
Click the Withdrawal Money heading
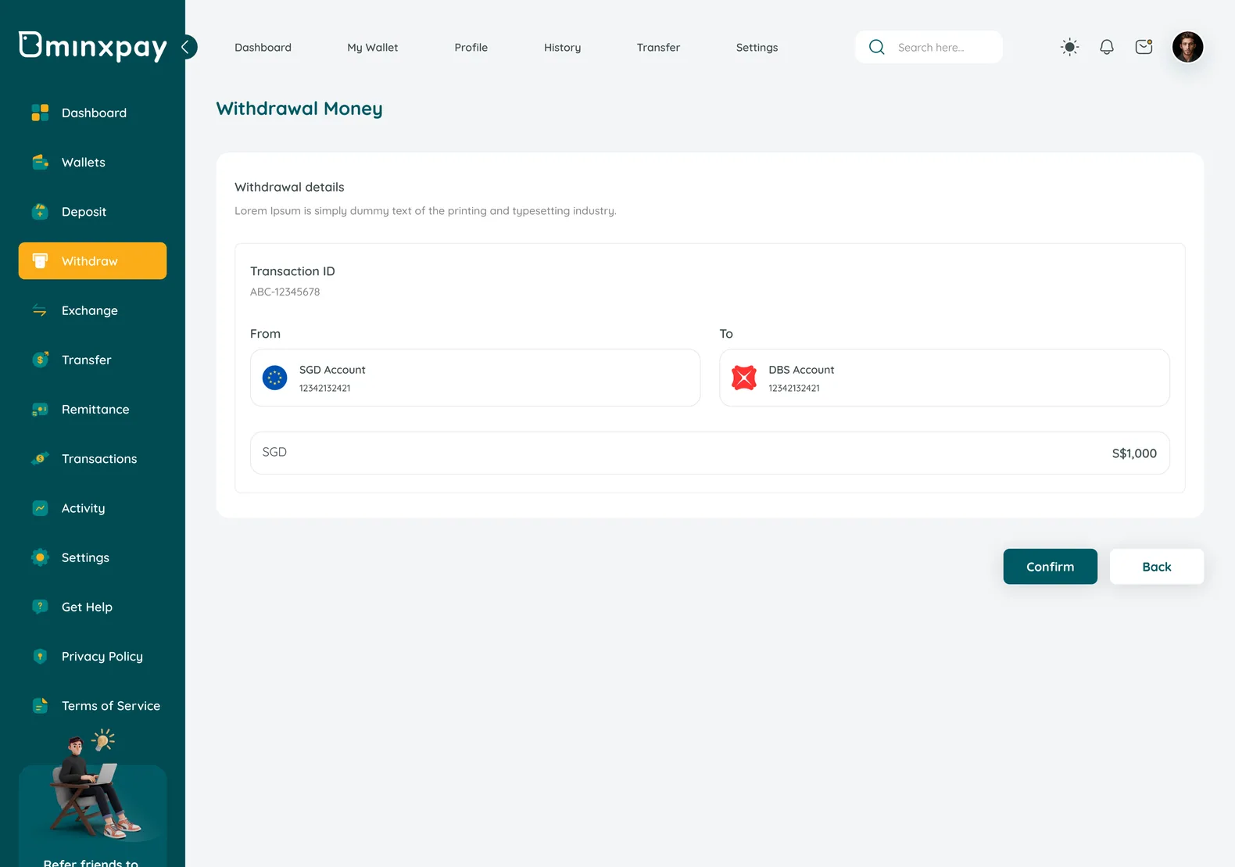(299, 108)
